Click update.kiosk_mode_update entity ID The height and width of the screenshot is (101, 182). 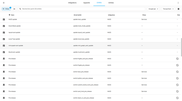[x=82, y=26]
